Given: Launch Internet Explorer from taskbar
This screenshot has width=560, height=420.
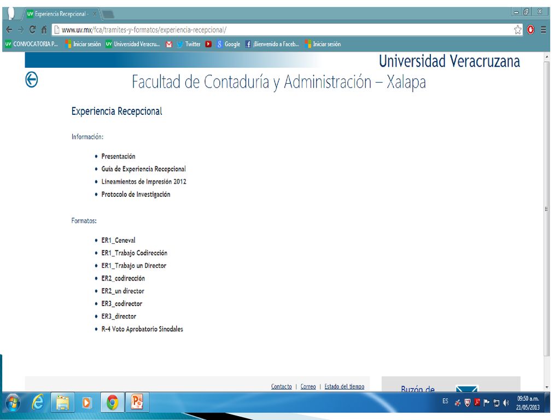Looking at the screenshot, I should (x=37, y=403).
